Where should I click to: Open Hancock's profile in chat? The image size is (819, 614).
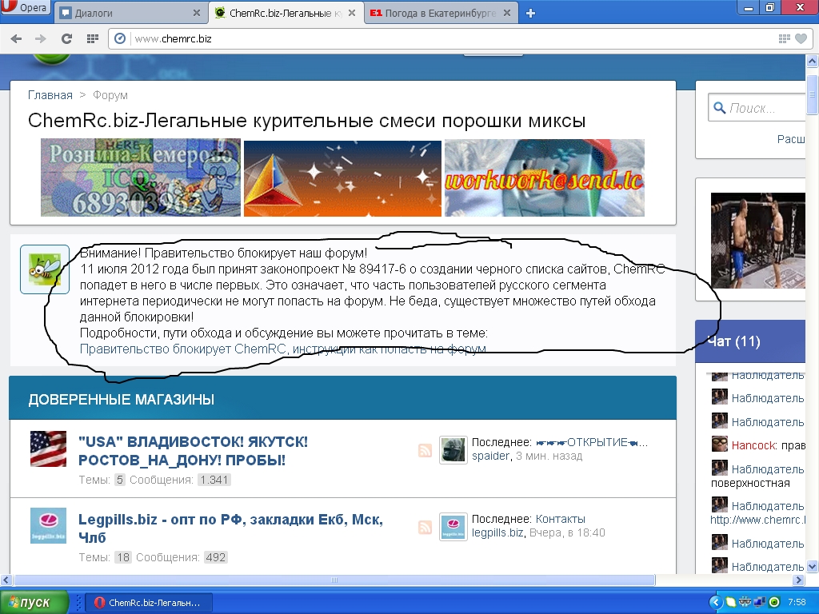tap(753, 445)
